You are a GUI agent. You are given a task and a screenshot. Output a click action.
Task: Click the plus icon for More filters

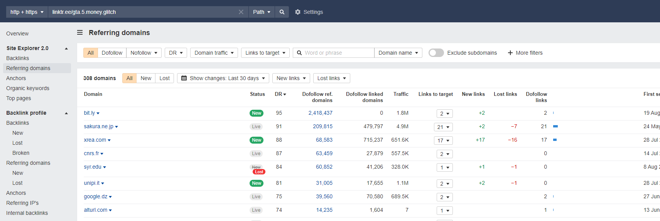tap(510, 53)
